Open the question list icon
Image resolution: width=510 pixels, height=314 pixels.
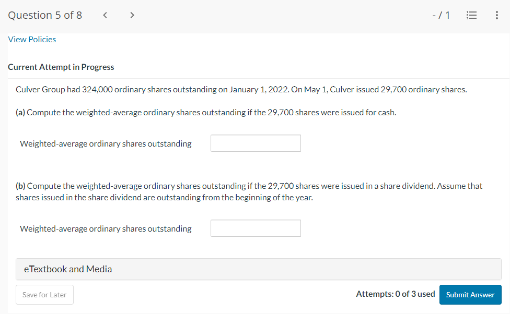[x=471, y=15]
